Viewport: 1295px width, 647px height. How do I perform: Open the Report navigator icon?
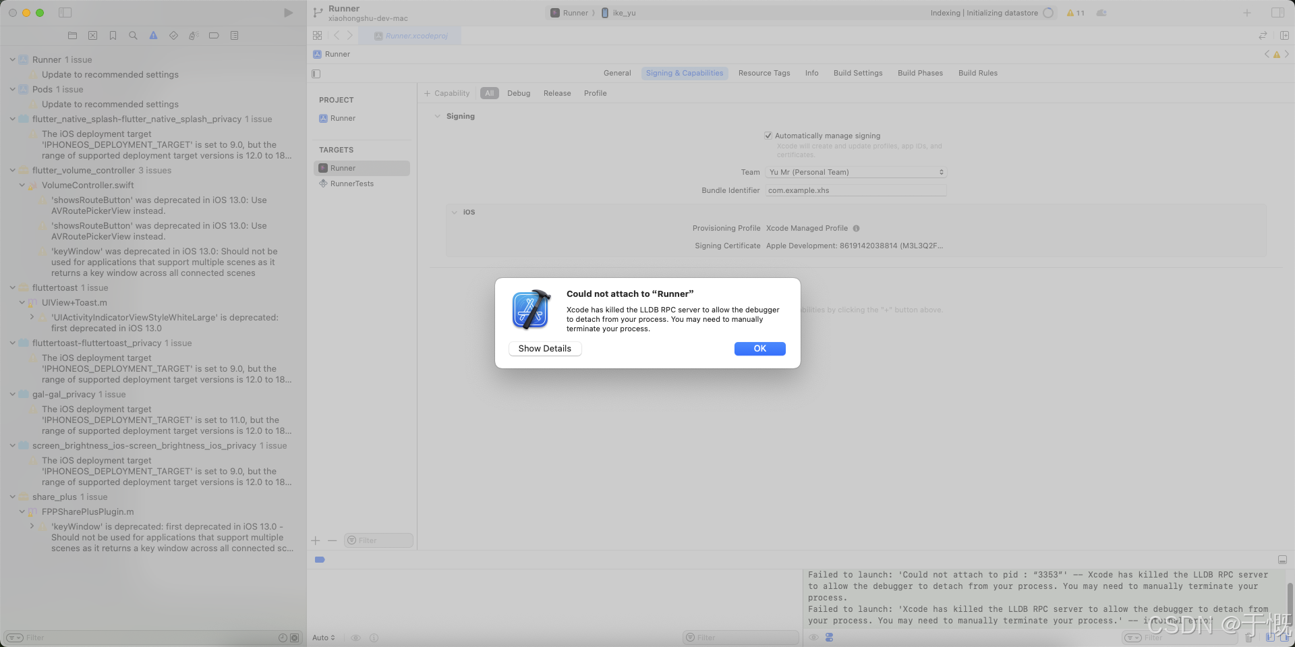(234, 36)
